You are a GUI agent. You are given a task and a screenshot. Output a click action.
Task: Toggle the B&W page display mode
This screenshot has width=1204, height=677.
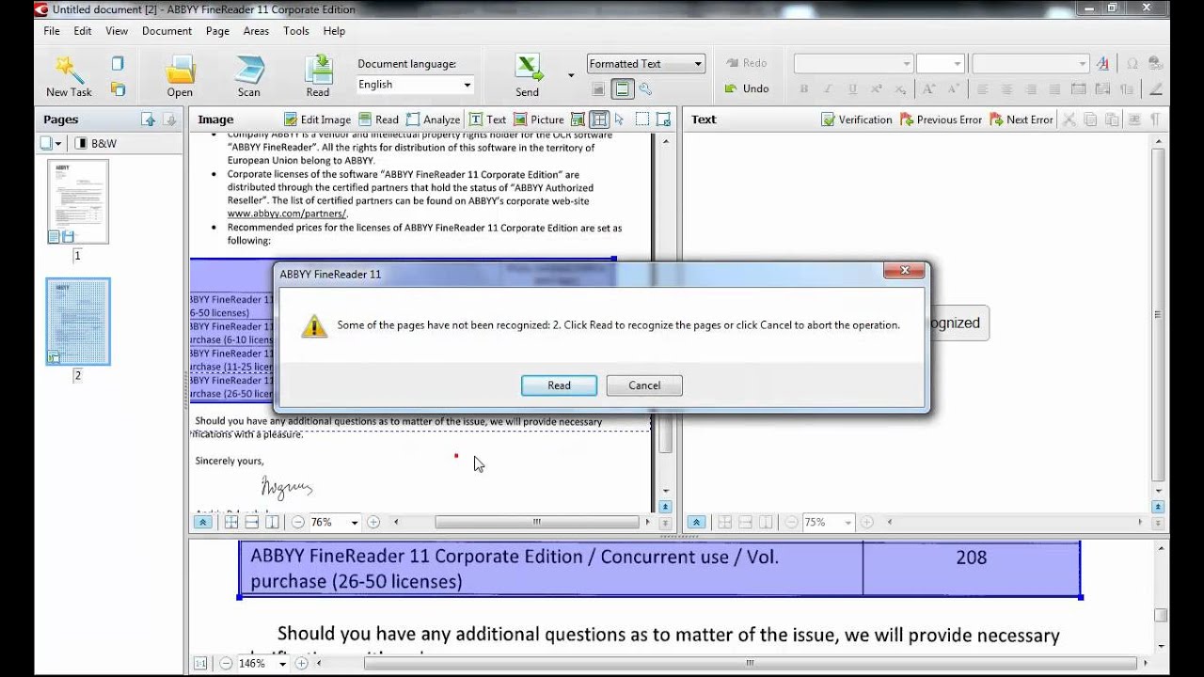click(x=96, y=144)
